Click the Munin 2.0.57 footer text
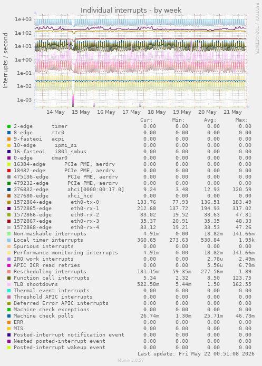Image resolution: width=262 pixels, height=366 pixels. [x=131, y=360]
